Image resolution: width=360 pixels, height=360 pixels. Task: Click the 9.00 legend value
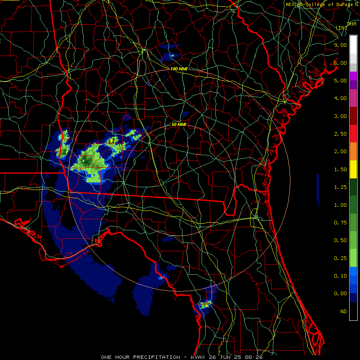[x=340, y=45]
